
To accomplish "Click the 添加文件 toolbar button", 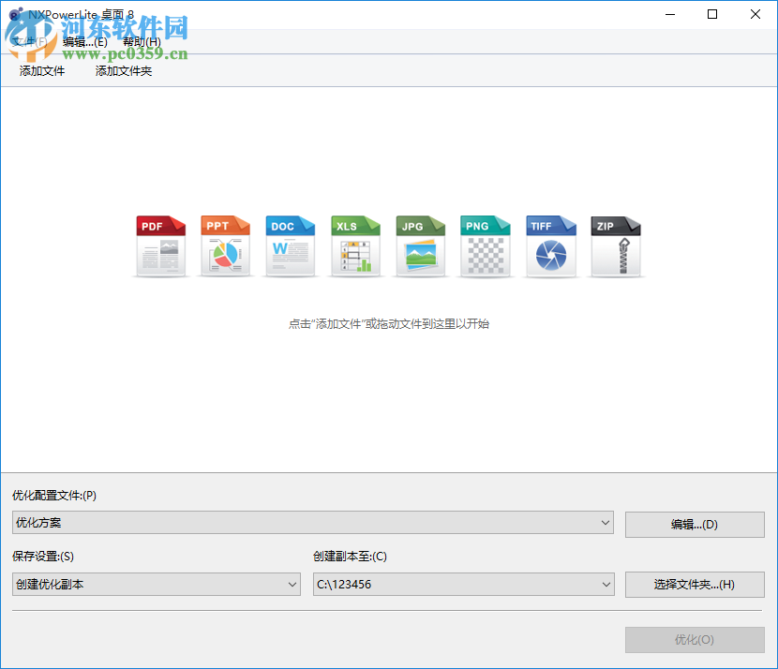I will click(x=40, y=70).
